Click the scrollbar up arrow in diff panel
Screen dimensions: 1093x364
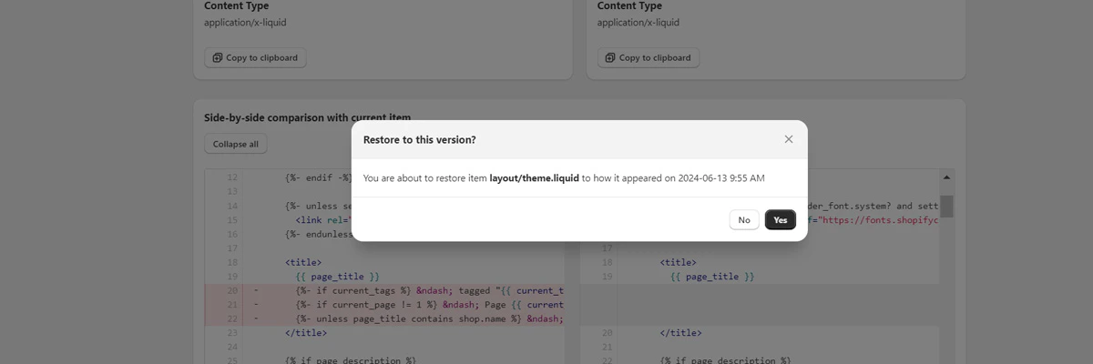point(947,177)
